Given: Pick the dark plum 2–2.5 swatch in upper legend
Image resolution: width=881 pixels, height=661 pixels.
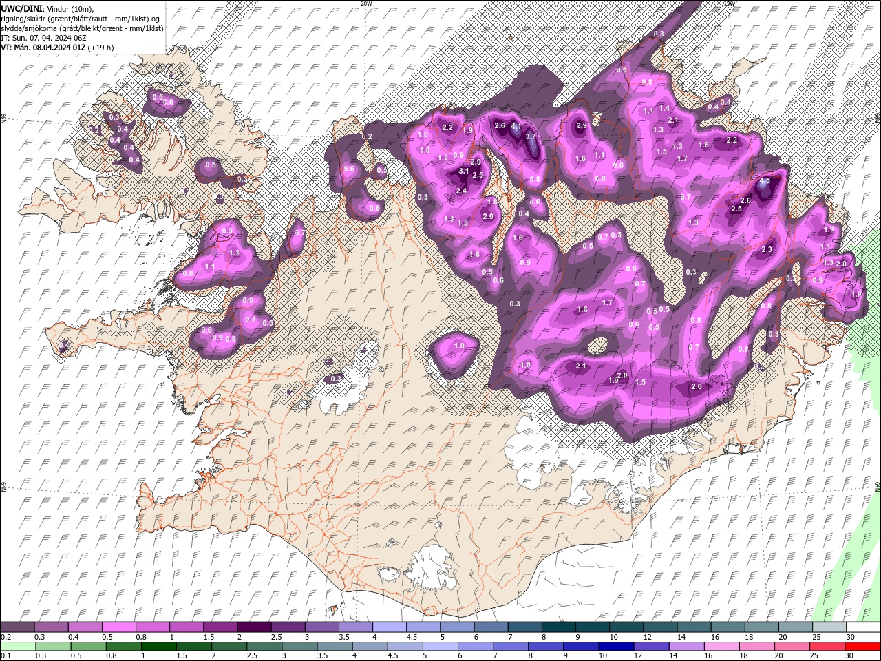Looking at the screenshot, I should [255, 627].
